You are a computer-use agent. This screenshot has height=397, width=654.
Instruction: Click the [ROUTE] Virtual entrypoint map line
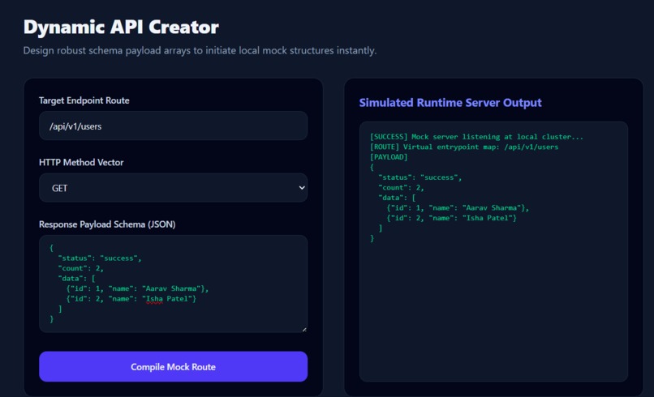[x=464, y=147]
